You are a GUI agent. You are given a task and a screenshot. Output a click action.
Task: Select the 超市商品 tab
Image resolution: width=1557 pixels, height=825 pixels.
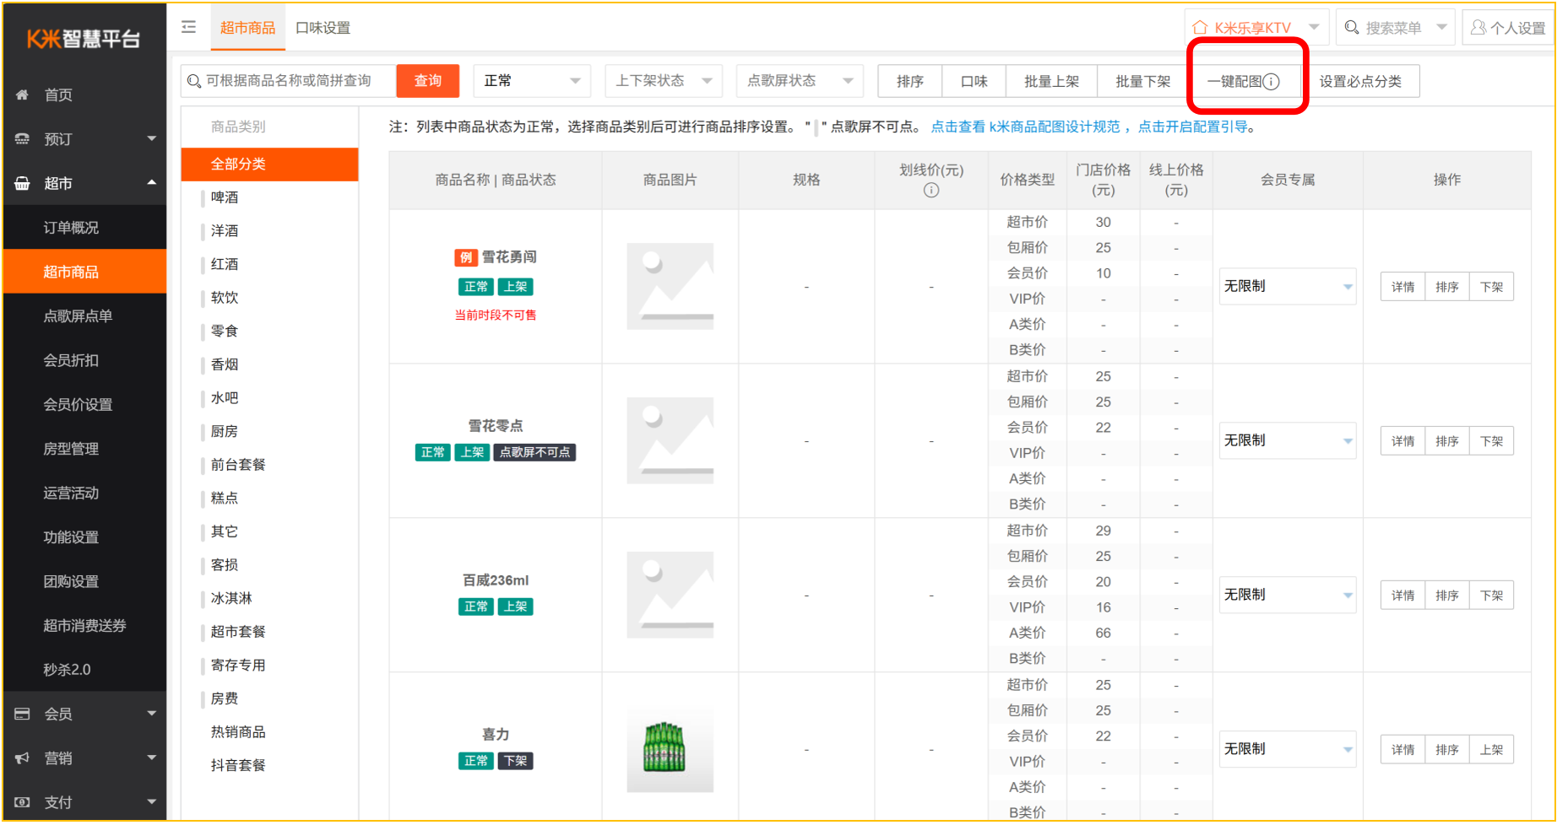[247, 27]
